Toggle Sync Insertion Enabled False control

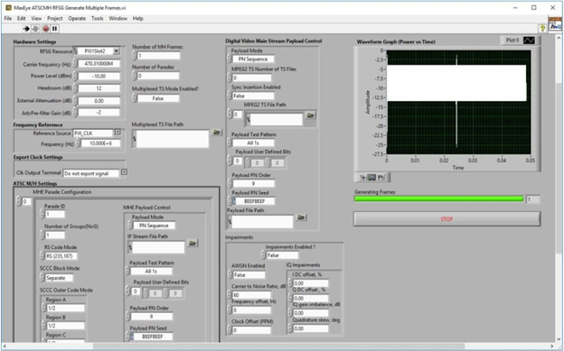pyautogui.click(x=253, y=96)
